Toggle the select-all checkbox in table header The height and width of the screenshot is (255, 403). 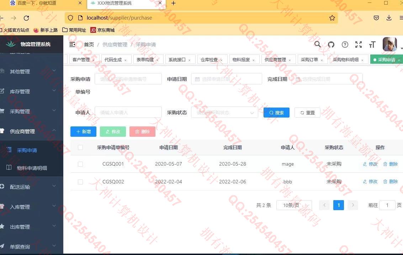(80, 147)
